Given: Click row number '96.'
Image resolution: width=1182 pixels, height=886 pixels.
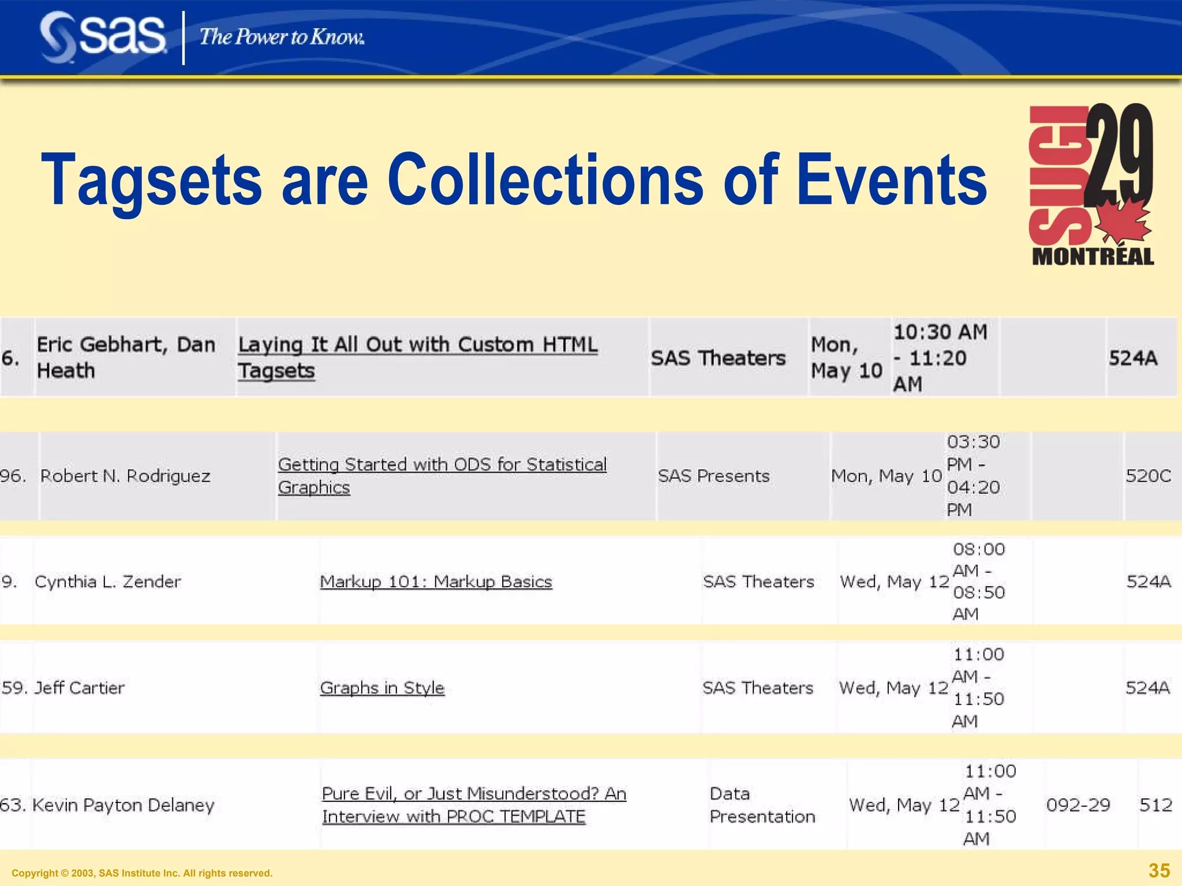Looking at the screenshot, I should 13,476.
